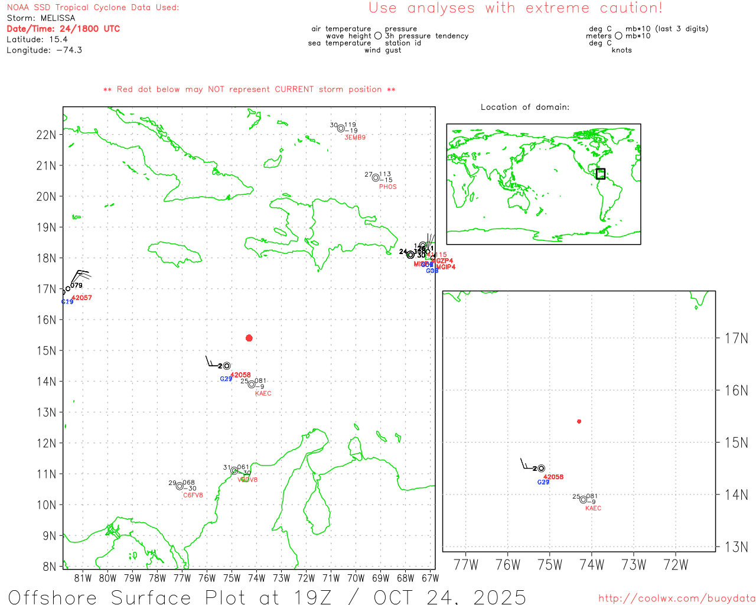This screenshot has width=756, height=605.
Task: Click the 22N latitude label on main map
Action: [46, 135]
